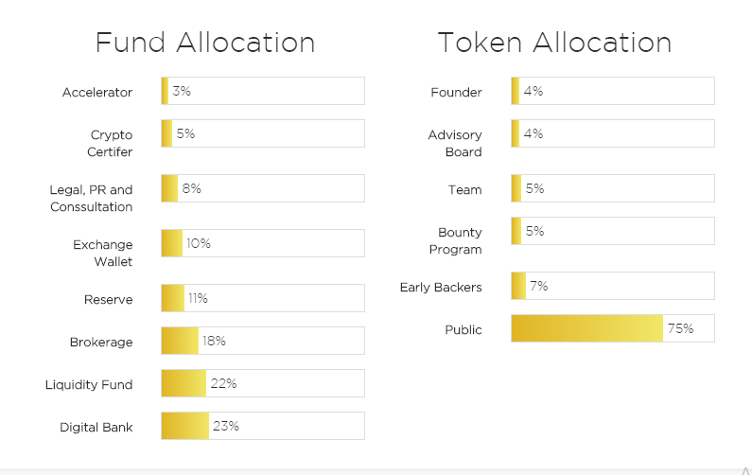Click the Reserve 11% bar
752x475 pixels.
(262, 298)
